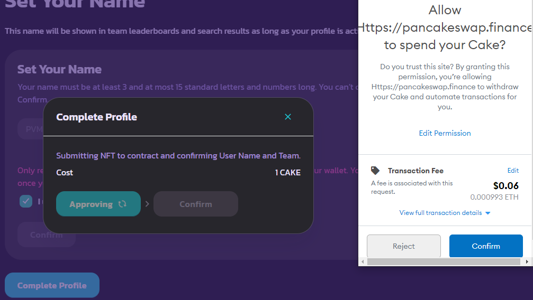Click the '1 CAKE' cost value
The width and height of the screenshot is (533, 300).
(287, 172)
